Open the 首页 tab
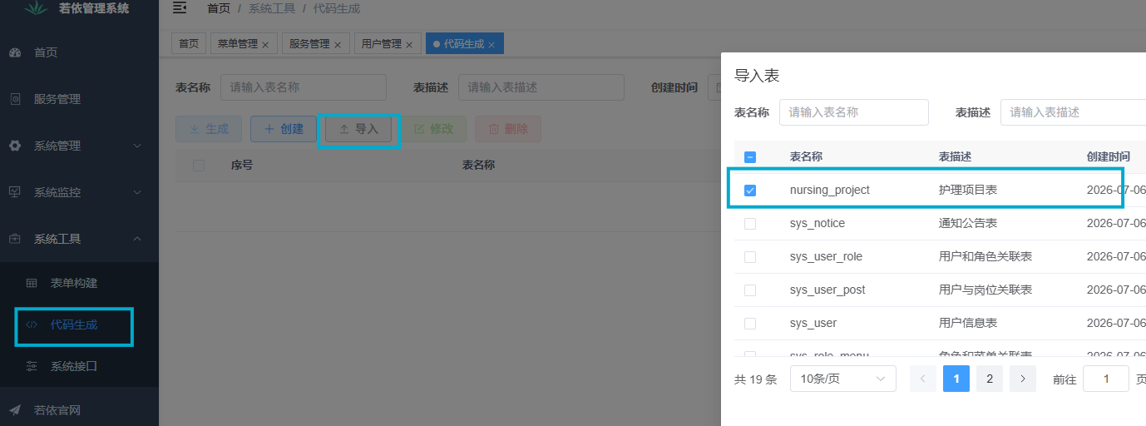 190,44
